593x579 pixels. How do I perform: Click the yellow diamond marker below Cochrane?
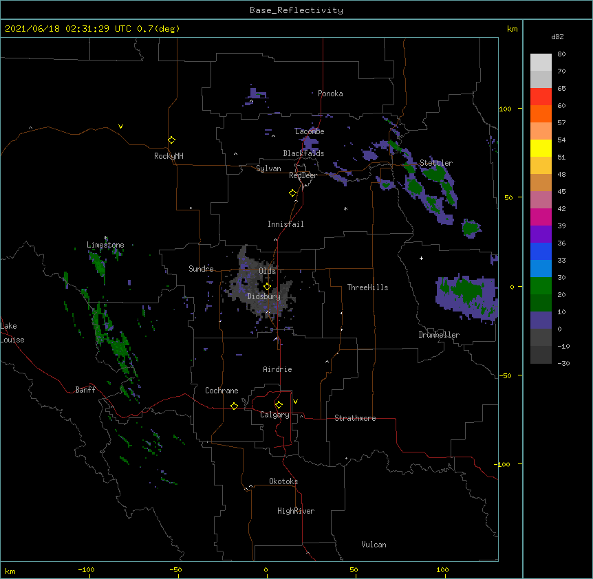point(234,406)
